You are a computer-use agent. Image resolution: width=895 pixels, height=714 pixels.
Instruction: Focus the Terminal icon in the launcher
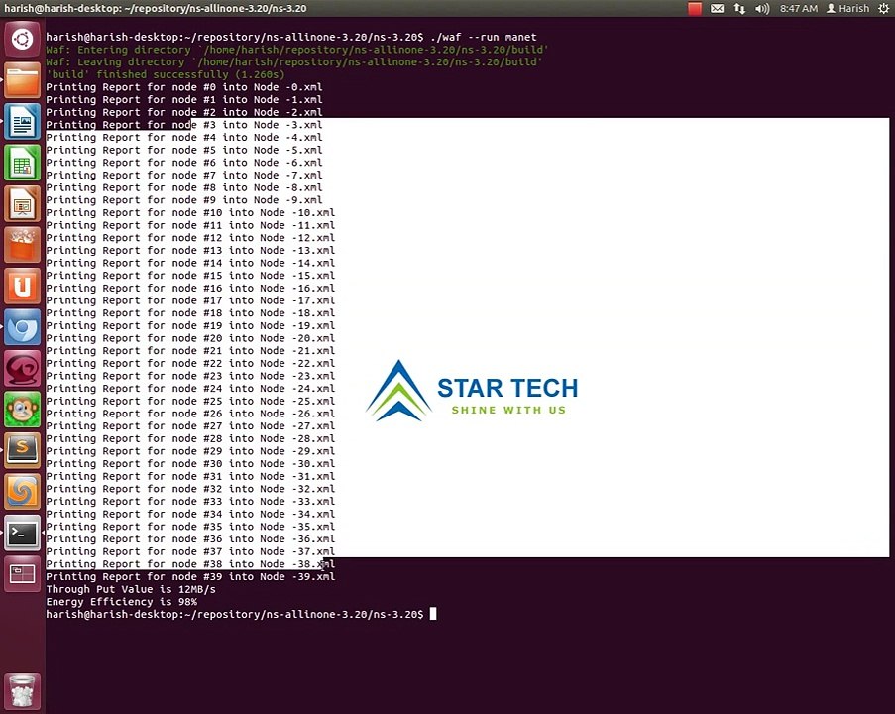click(22, 533)
